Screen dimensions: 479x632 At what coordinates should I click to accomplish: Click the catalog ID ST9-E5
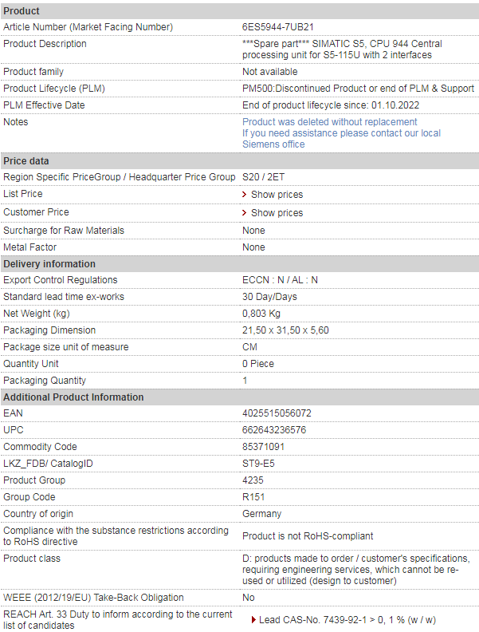point(258,464)
